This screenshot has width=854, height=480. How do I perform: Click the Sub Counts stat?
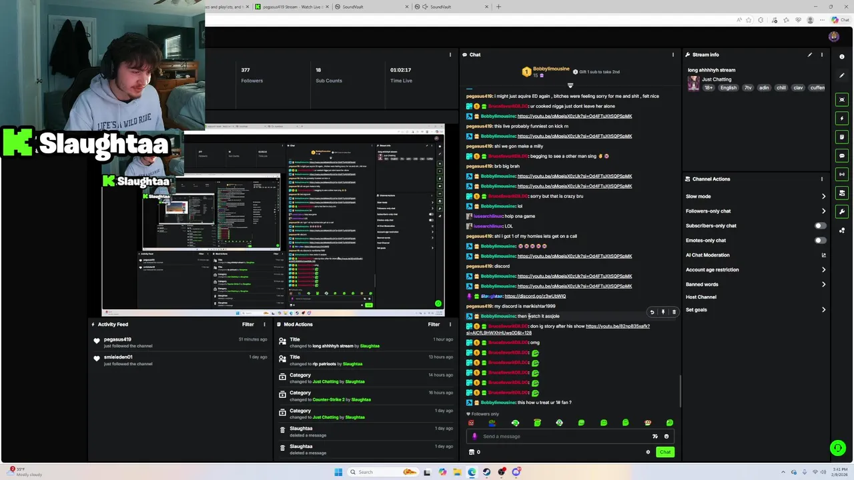point(329,75)
